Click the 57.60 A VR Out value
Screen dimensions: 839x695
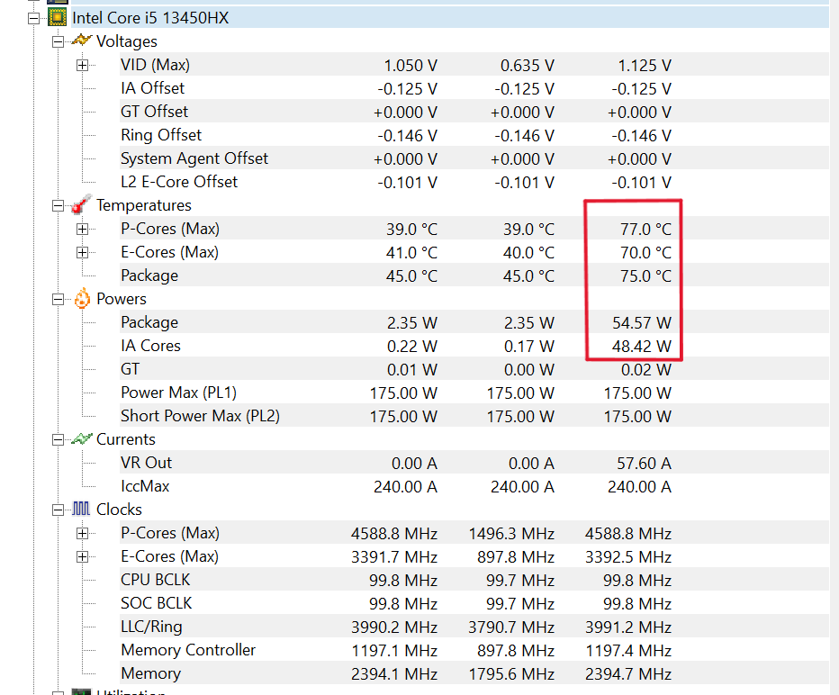coord(644,464)
